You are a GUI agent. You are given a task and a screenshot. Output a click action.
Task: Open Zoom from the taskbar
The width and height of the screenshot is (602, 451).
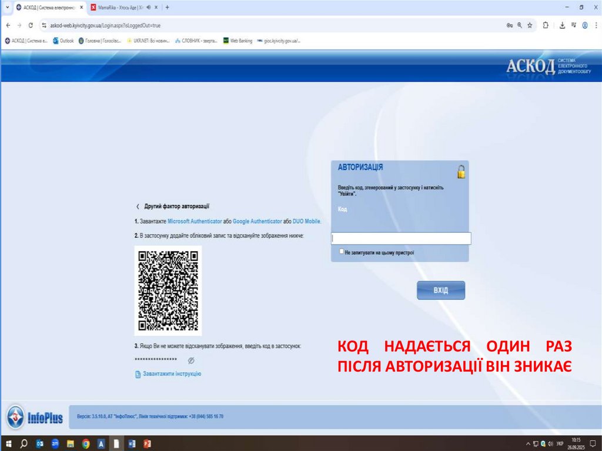click(55, 444)
